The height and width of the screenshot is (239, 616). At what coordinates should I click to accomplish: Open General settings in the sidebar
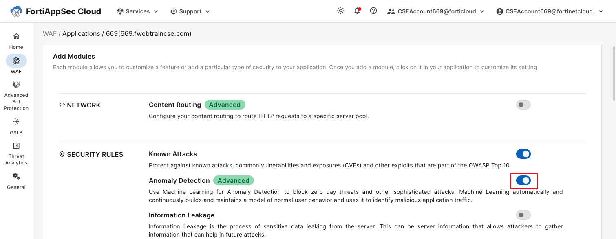coord(16,181)
